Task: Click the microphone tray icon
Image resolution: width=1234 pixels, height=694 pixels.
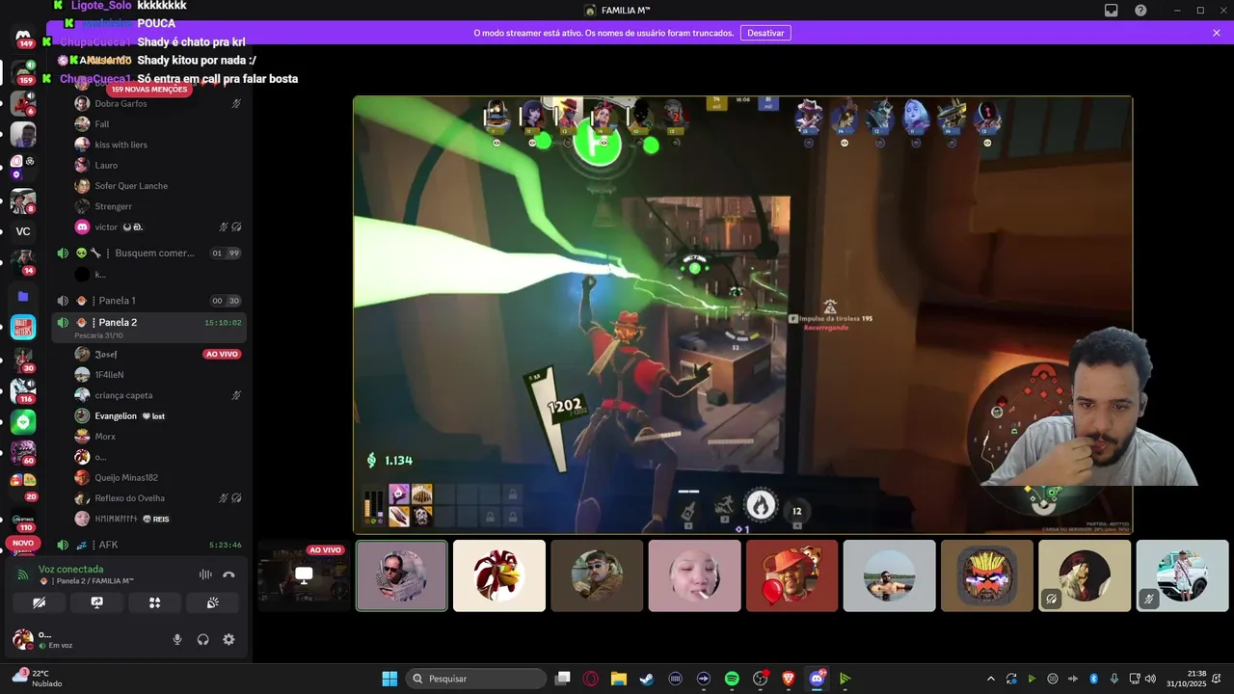Action: coord(1114,679)
